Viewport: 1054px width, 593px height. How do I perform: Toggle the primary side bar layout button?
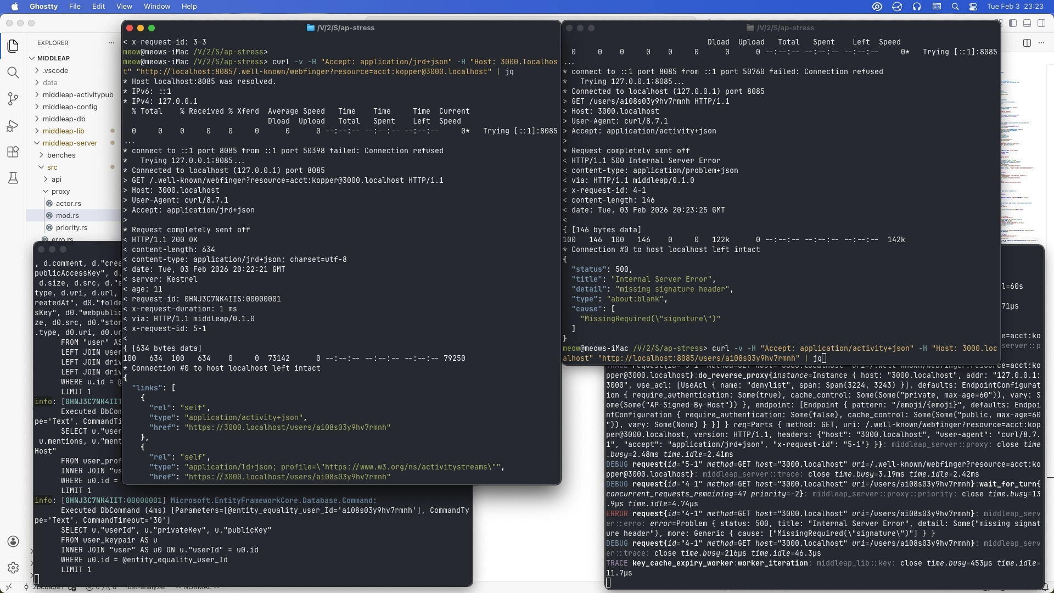pos(1013,23)
